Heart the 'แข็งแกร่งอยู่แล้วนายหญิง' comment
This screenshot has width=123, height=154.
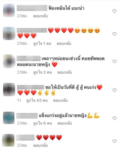(x=115, y=118)
